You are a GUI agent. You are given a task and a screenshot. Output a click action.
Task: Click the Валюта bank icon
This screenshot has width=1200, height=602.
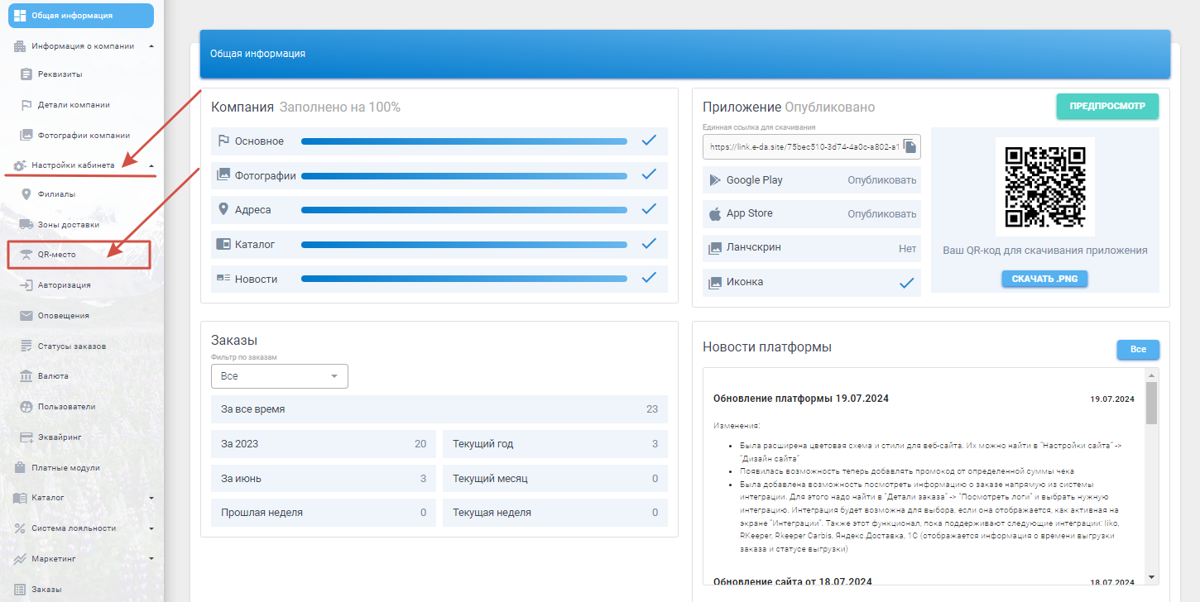pos(26,375)
